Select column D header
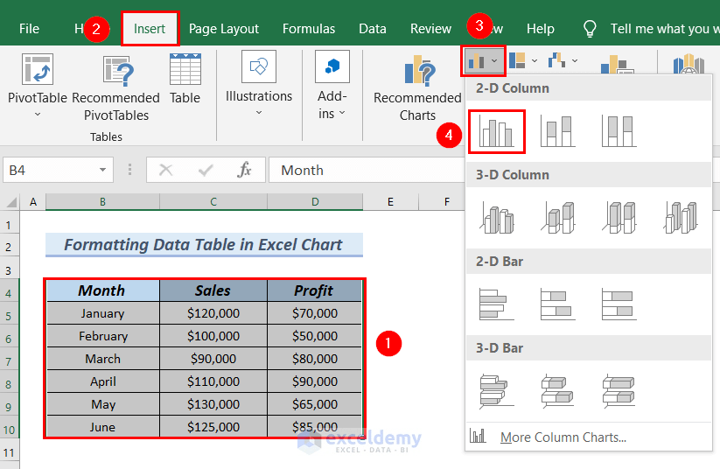Screen dimensions: 720x469 click(315, 201)
